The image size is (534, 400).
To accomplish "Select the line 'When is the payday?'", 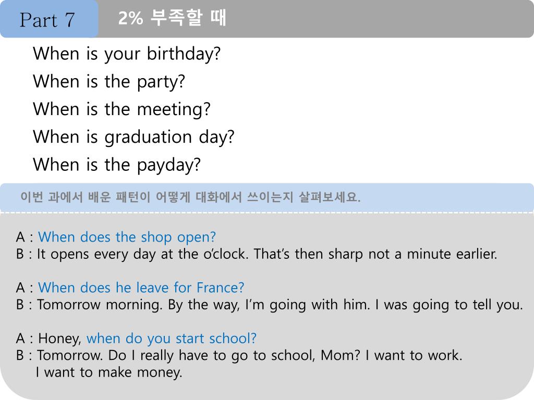I will click(x=117, y=165).
